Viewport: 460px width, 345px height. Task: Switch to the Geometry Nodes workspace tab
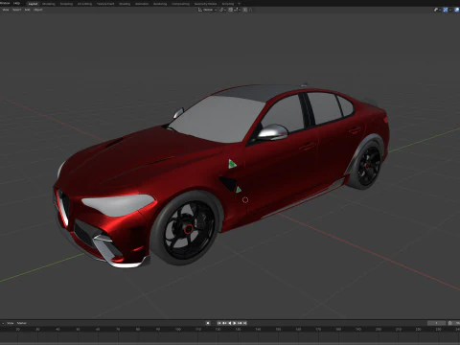205,4
